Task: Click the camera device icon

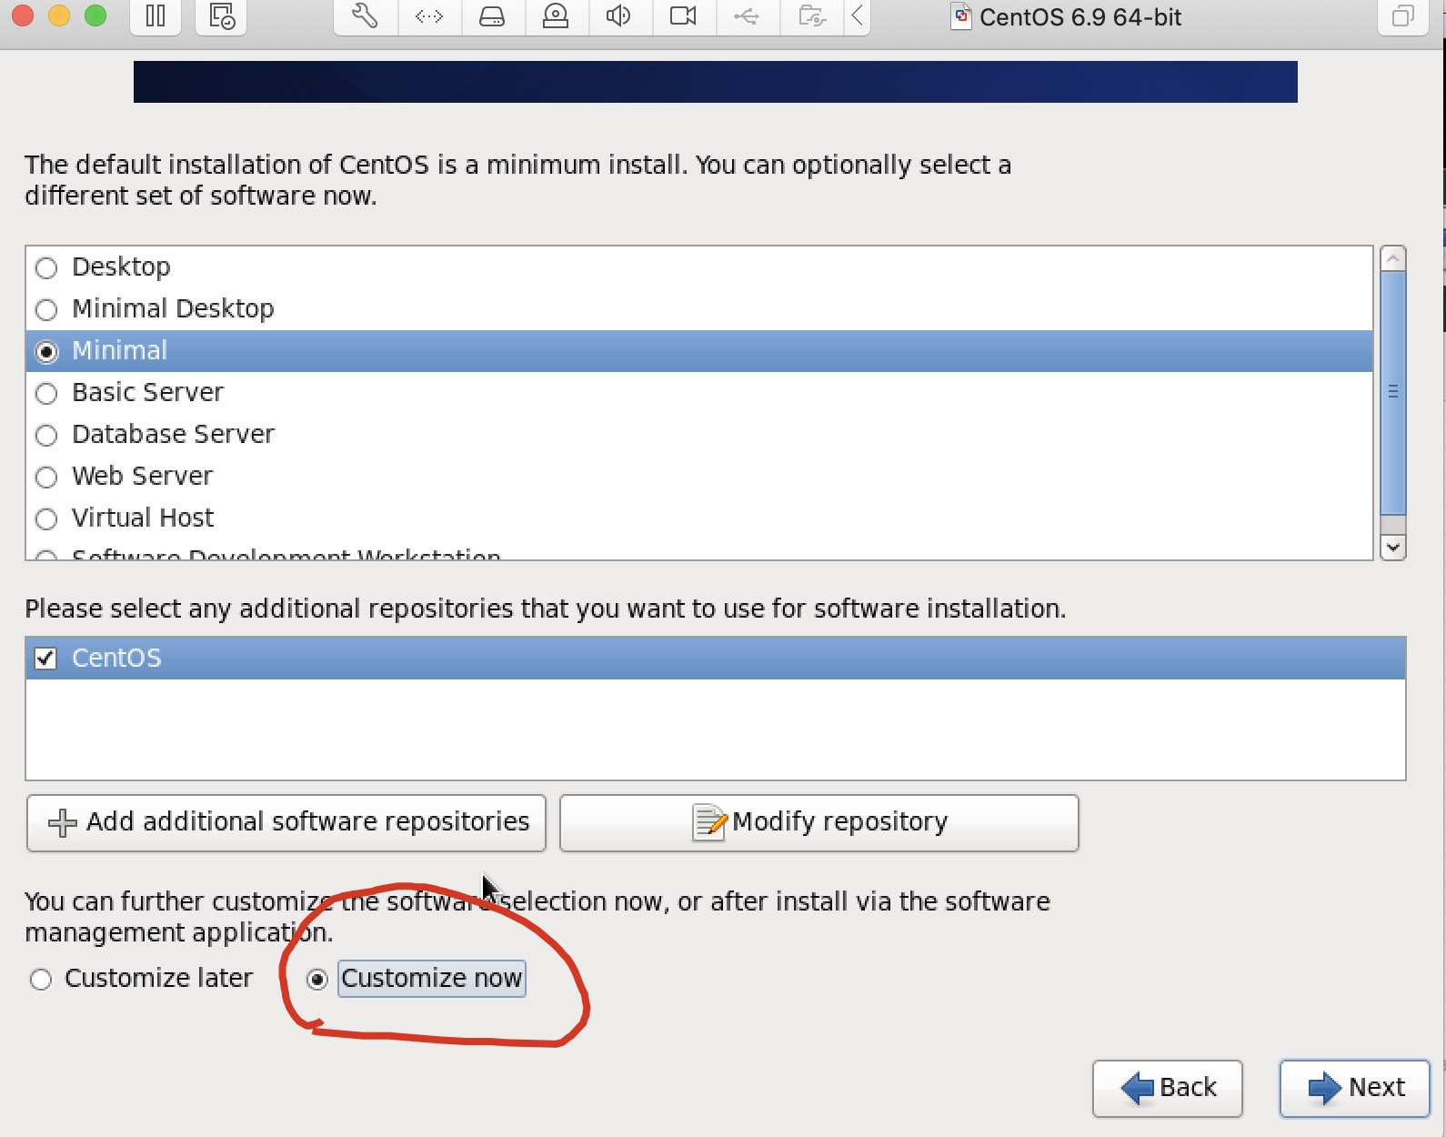Action: pyautogui.click(x=683, y=16)
